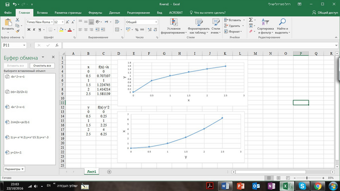This screenshot has height=191, width=340.
Task: Apply bold with the Ж button
Action: click(x=29, y=30)
